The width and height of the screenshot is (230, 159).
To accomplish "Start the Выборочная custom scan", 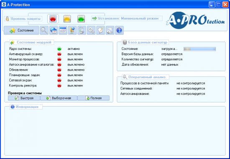I will pyautogui.click(x=59, y=98).
